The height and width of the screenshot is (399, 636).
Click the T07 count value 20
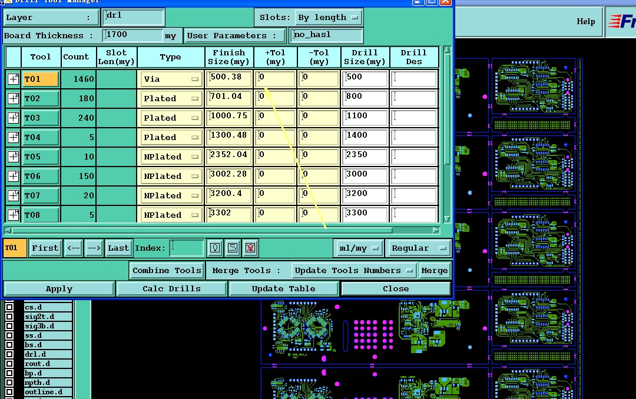[79, 196]
